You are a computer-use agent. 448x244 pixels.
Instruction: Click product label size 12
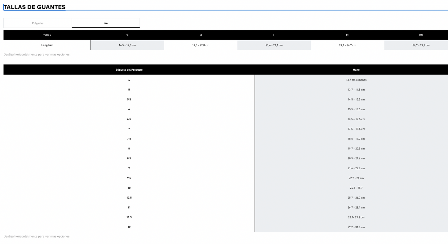(129, 227)
